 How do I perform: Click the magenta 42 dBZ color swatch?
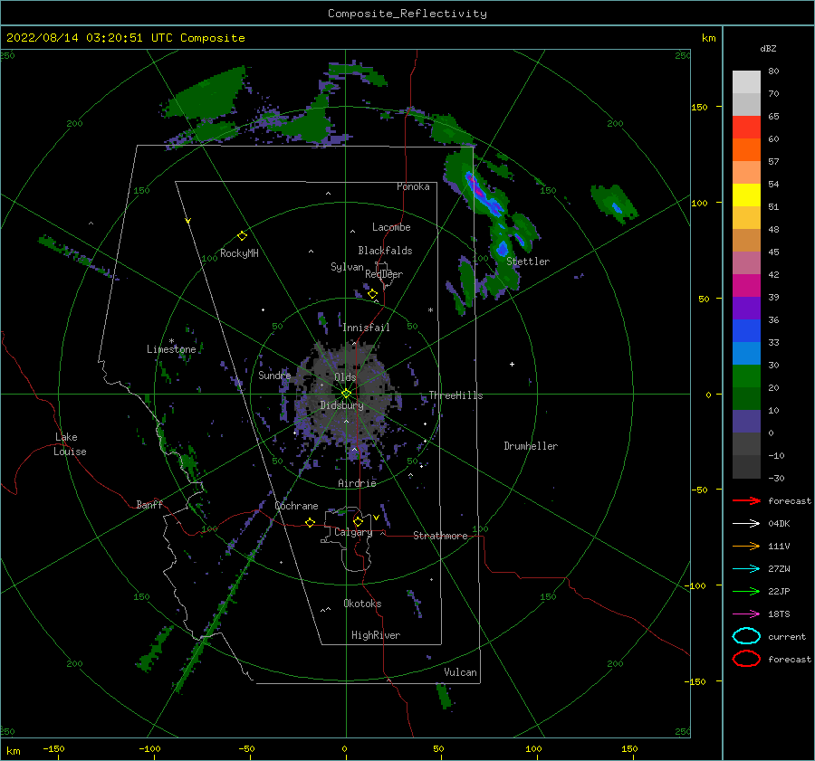coord(746,285)
